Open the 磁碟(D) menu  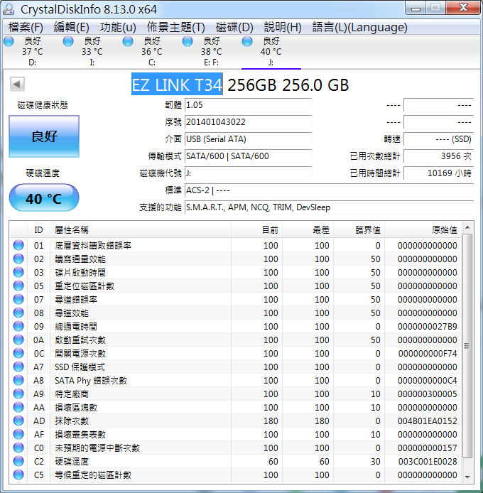click(234, 28)
